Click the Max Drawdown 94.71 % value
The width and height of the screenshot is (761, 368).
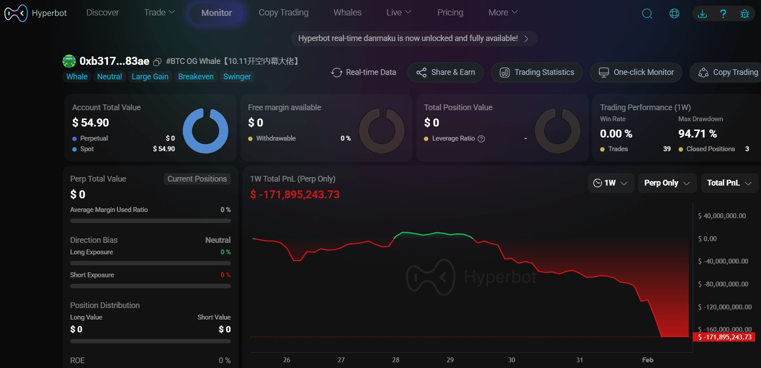pos(698,134)
